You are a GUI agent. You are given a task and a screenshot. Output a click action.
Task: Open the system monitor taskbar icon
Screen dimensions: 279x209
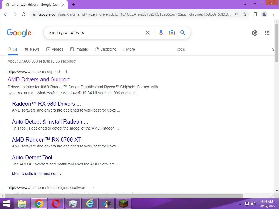73,204
